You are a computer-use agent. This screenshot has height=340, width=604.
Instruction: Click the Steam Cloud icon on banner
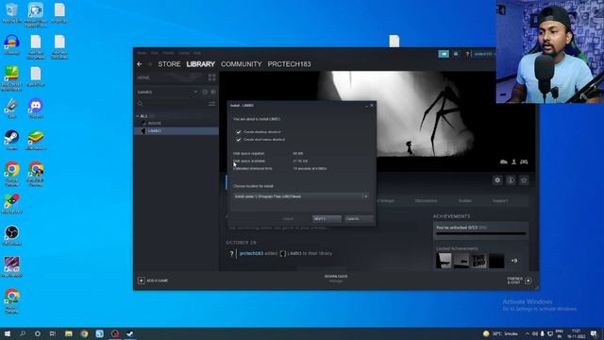[x=503, y=161]
